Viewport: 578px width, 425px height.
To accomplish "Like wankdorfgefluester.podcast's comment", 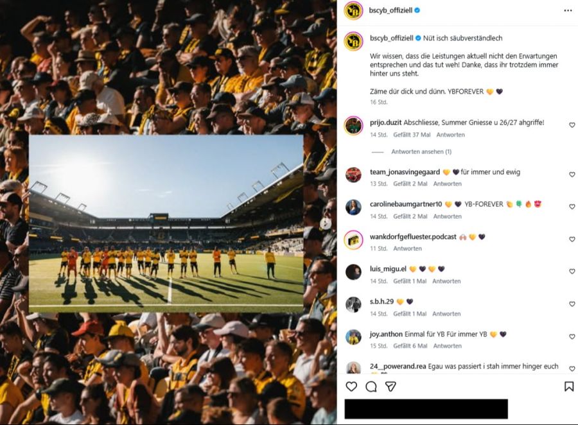I will [x=572, y=239].
